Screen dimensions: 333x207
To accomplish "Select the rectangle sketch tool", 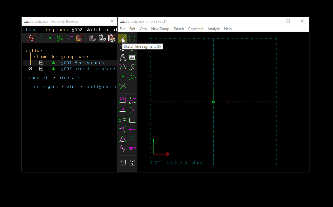I will 132,38.
